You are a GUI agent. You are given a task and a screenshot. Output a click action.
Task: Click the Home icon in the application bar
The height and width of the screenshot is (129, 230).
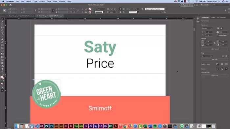pos(11,5)
